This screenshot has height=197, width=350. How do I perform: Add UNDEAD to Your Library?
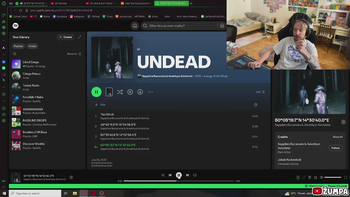[x=130, y=92]
